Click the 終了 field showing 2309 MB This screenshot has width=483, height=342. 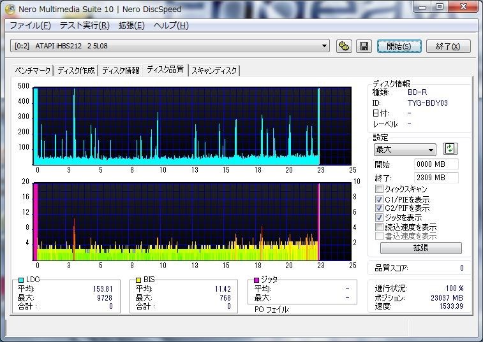(436, 178)
